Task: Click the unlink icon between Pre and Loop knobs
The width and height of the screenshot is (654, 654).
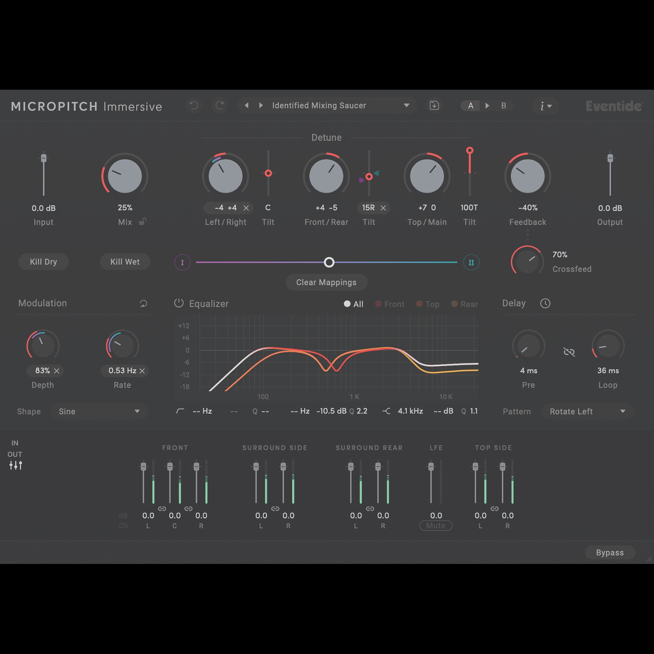Action: (569, 351)
